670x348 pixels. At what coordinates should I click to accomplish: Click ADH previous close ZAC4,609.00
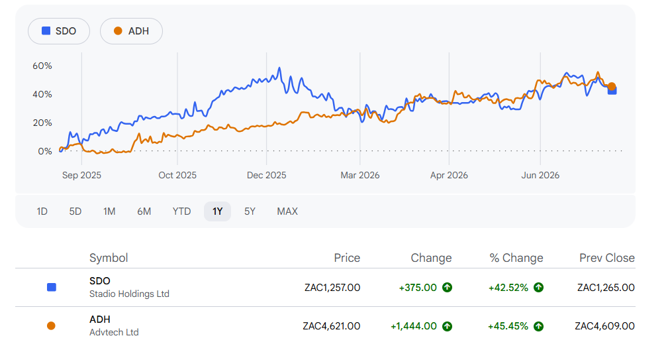click(604, 326)
